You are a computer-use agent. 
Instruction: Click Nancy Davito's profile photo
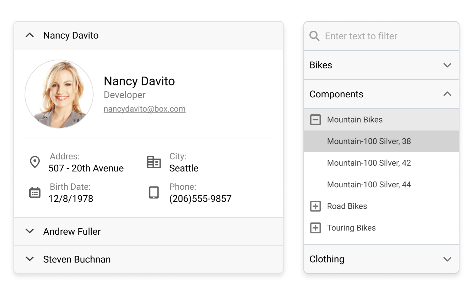click(59, 94)
